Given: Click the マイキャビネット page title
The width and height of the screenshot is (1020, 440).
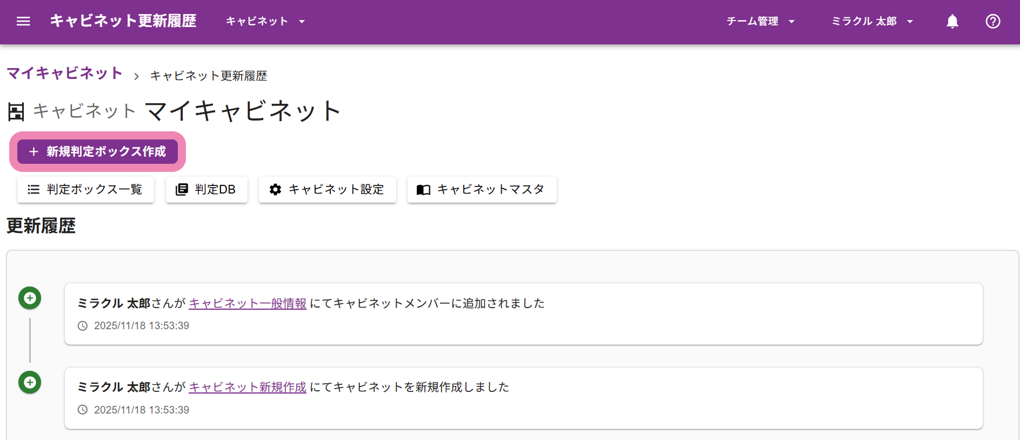Looking at the screenshot, I should click(x=243, y=111).
